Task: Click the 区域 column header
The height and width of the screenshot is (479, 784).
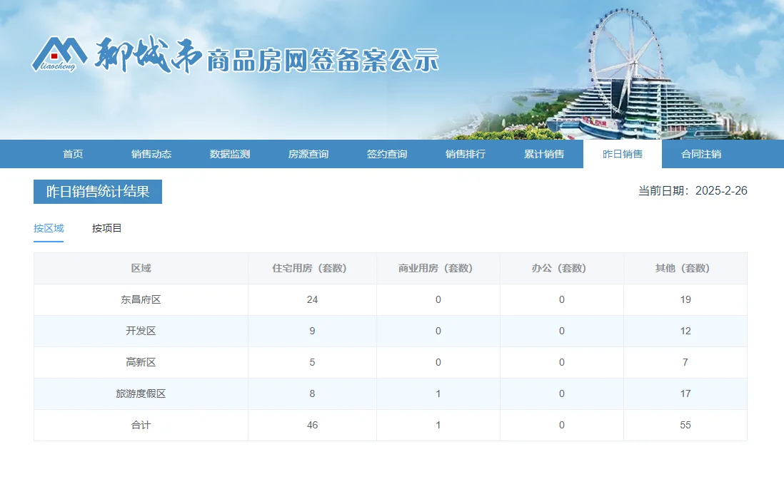Action: tap(141, 269)
